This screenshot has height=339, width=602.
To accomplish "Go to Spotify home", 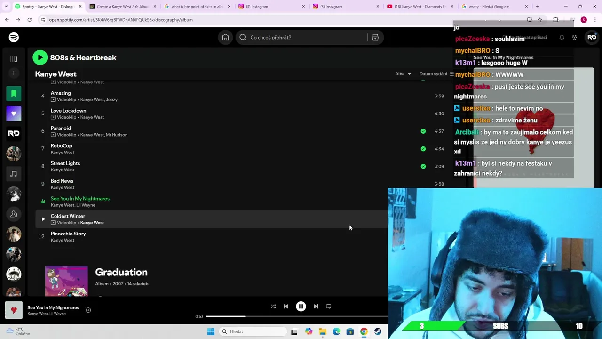I will click(x=225, y=37).
